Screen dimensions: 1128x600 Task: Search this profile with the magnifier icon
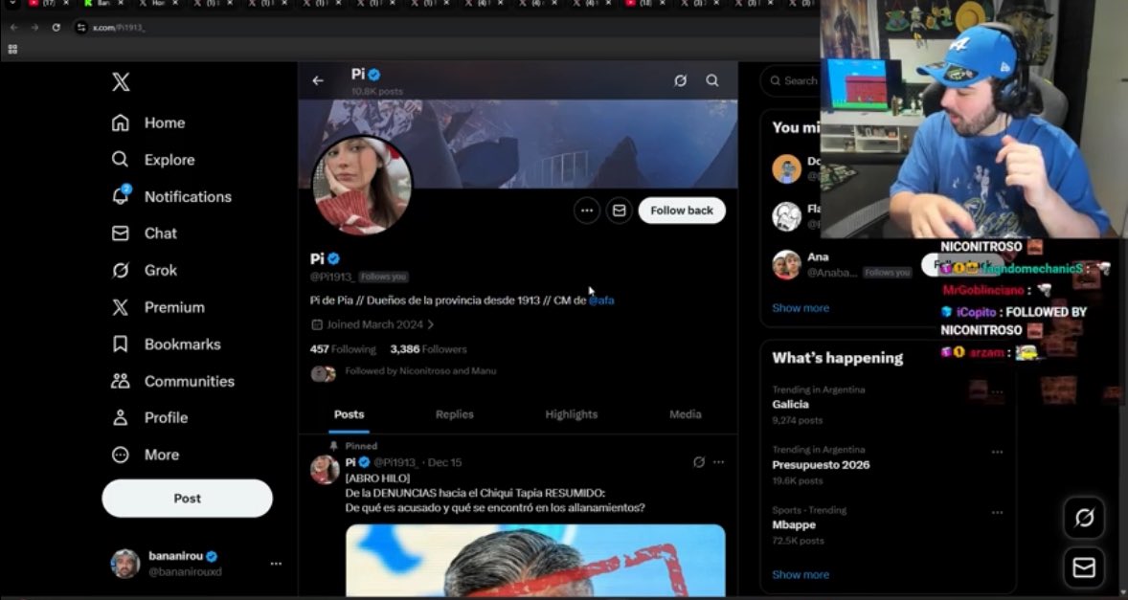[x=712, y=80]
